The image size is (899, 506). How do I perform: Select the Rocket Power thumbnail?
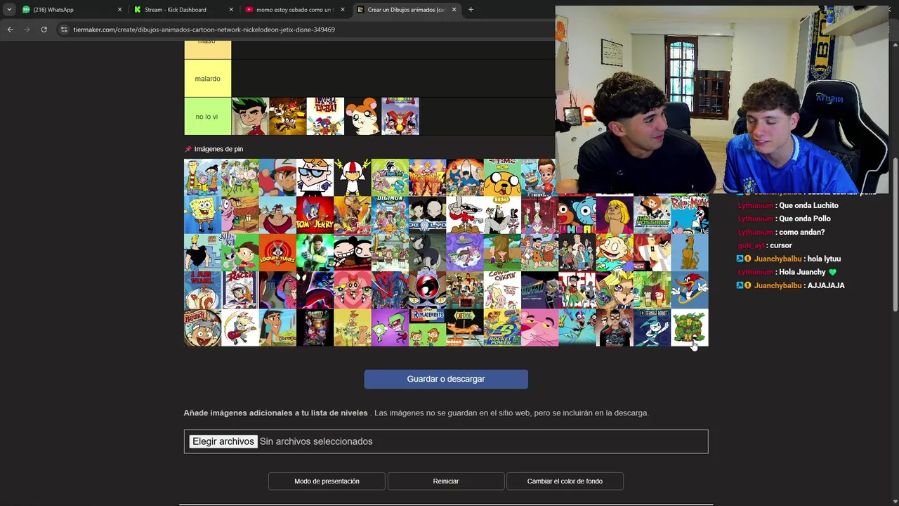tap(502, 327)
